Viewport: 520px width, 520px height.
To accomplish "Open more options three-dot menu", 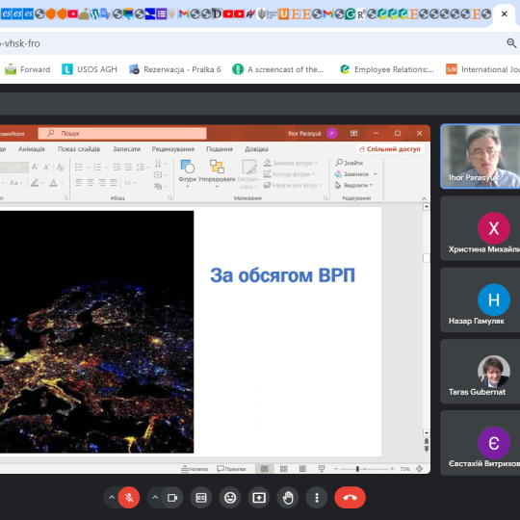I will click(x=317, y=498).
